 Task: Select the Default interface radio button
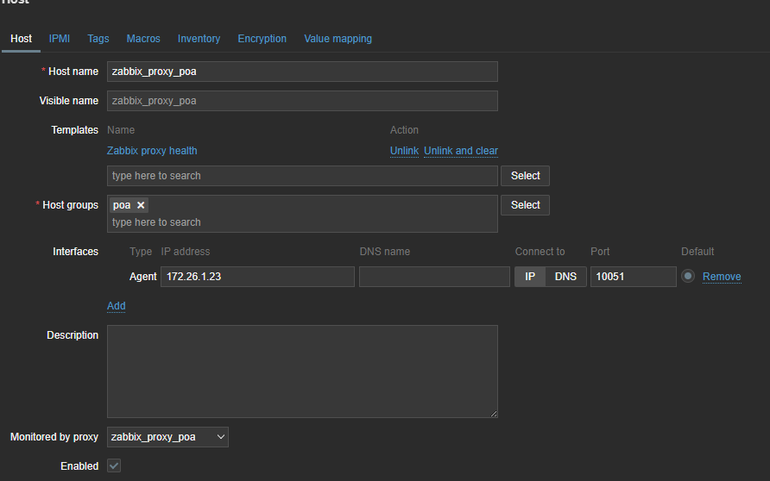[688, 277]
